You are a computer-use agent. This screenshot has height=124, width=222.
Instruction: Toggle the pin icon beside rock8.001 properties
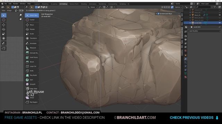point(219,27)
